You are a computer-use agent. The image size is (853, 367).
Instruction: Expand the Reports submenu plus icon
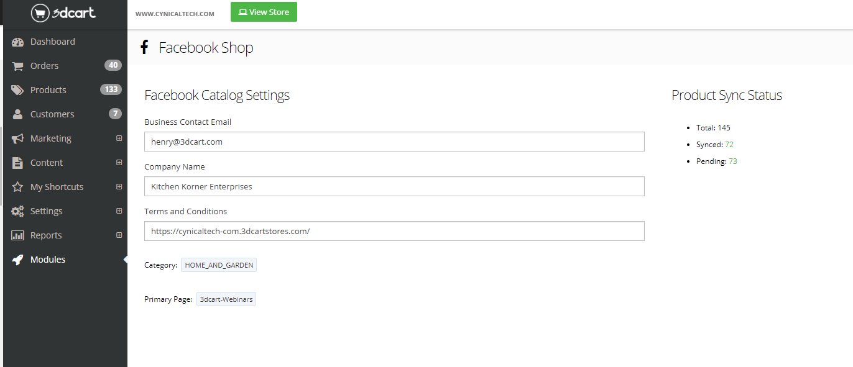[119, 235]
